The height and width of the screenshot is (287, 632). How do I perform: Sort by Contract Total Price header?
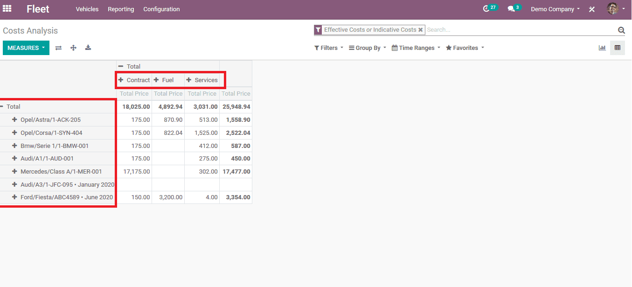coord(134,94)
